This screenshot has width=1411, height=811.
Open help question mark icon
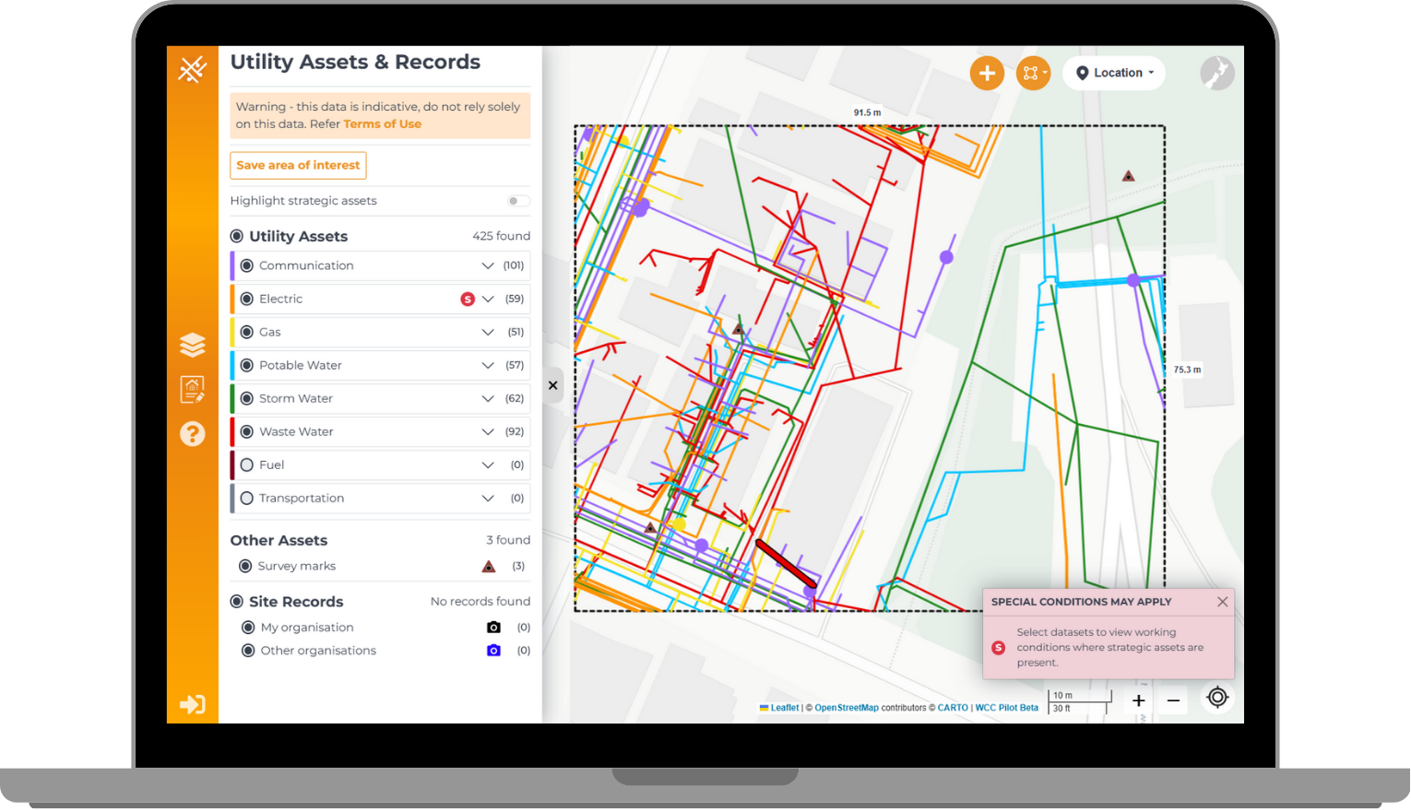point(192,434)
